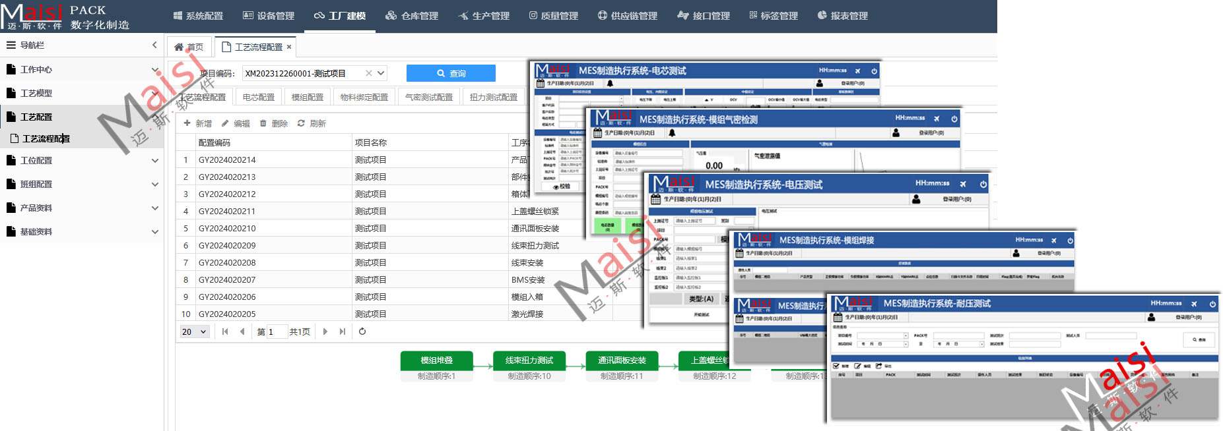Click the pagination reload icon
The image size is (1223, 431).
click(362, 331)
